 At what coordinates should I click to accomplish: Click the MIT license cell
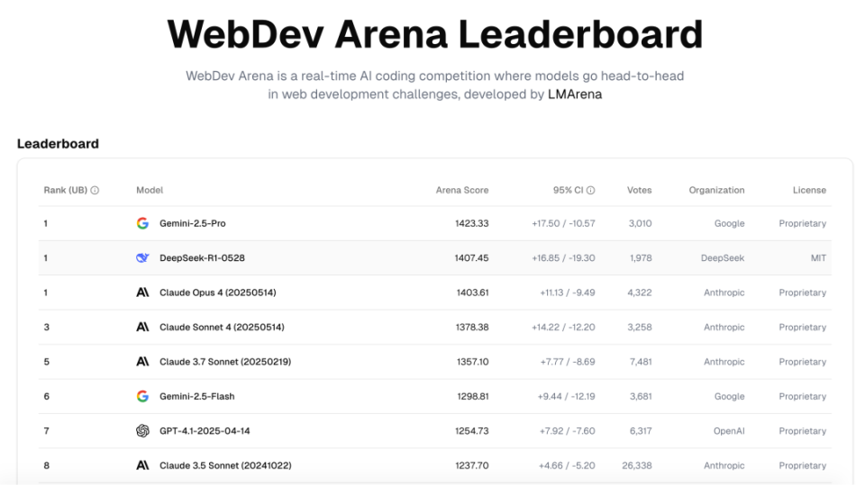tap(819, 258)
